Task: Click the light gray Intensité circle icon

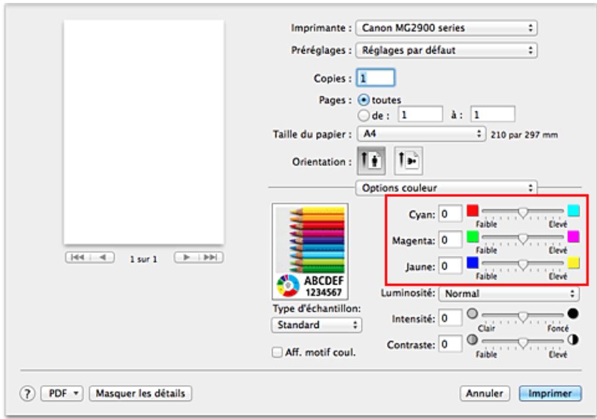Action: [x=472, y=314]
